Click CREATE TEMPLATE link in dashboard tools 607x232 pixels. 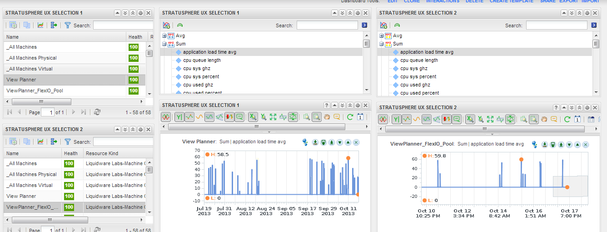[x=512, y=1]
